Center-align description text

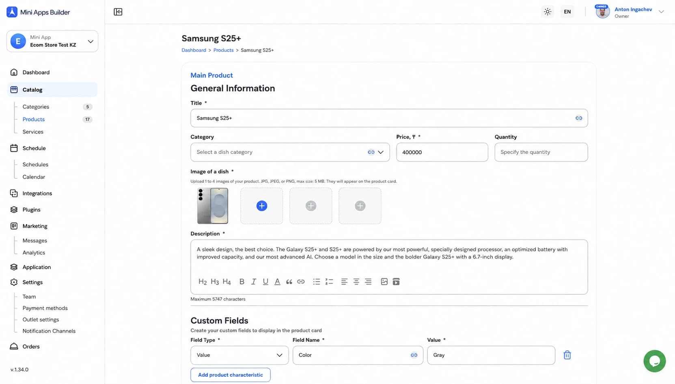[356, 282]
